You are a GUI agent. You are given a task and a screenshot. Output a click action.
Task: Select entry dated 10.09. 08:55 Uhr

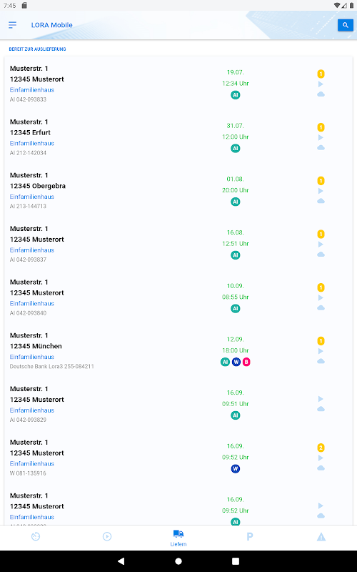[178, 297]
